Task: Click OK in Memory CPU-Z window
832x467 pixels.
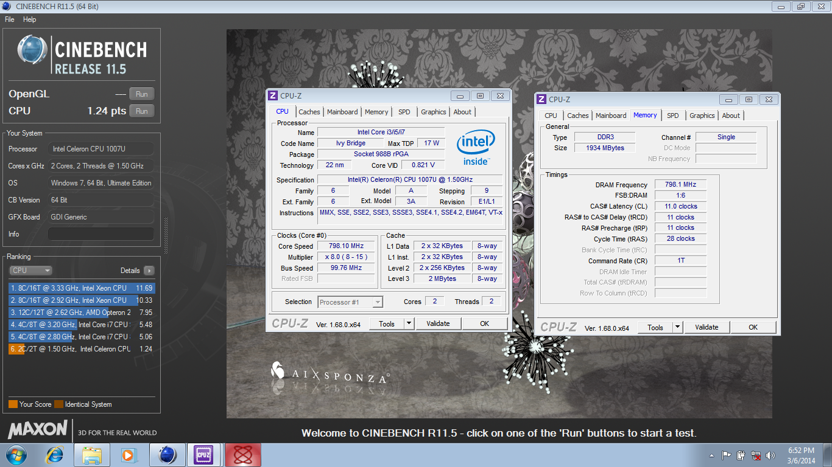Action: pyautogui.click(x=753, y=327)
